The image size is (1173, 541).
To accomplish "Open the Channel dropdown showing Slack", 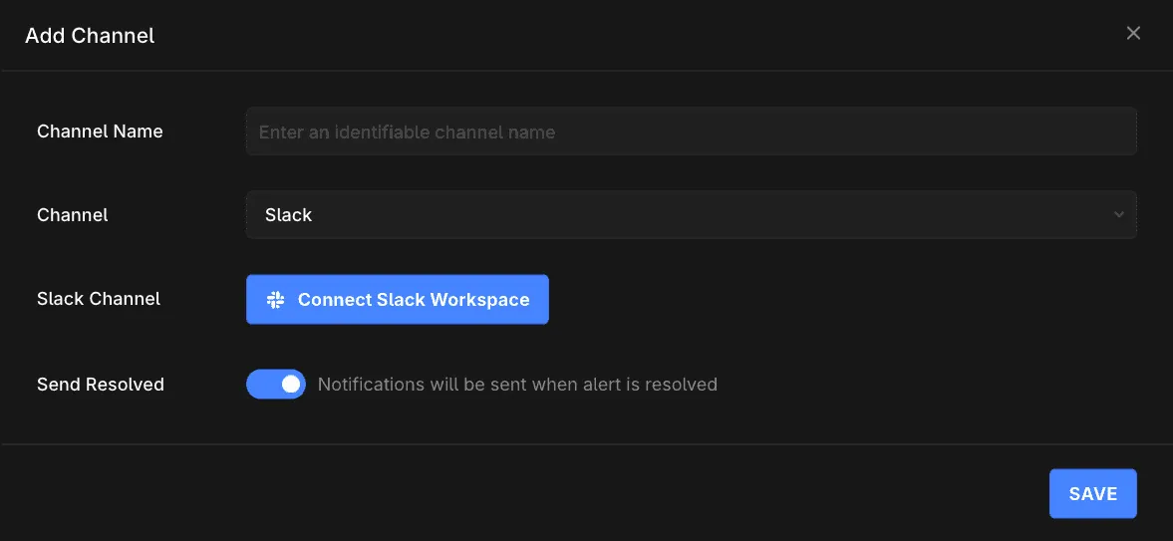I will [x=692, y=215].
